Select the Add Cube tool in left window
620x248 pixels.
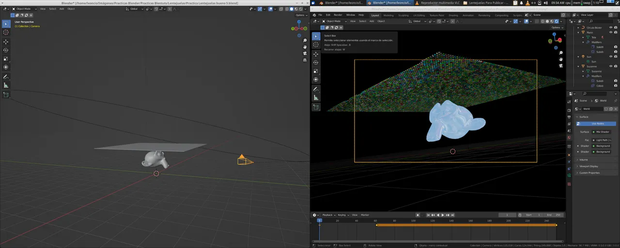click(x=6, y=95)
